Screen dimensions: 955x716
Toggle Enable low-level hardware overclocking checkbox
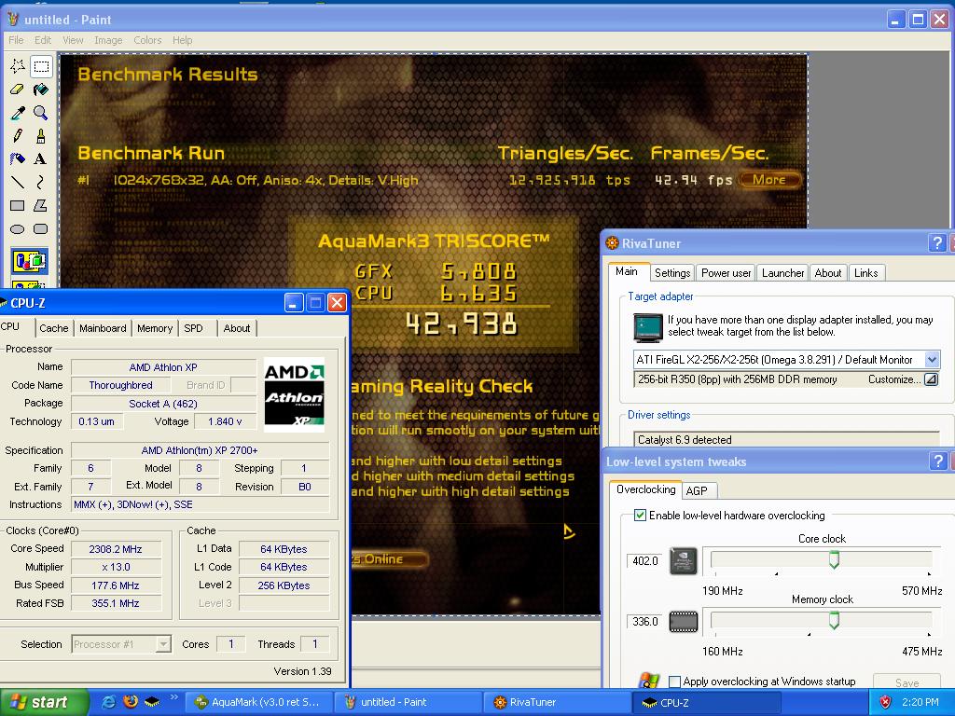click(x=640, y=515)
